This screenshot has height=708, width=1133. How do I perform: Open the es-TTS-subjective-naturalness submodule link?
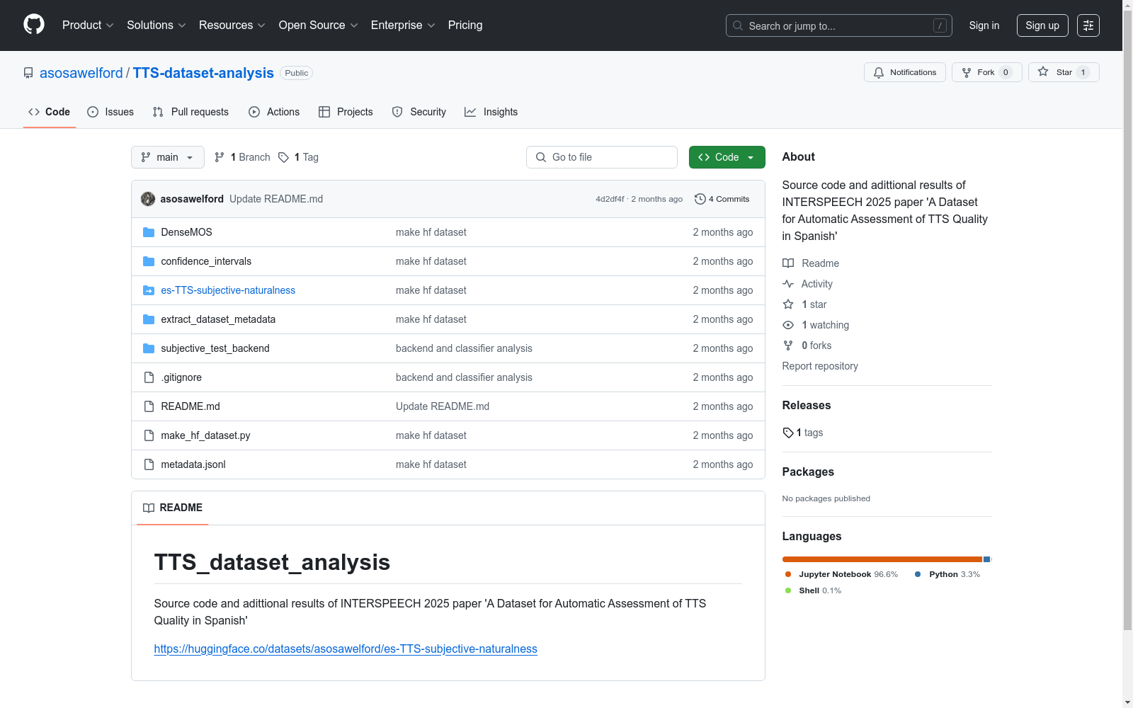coord(228,290)
